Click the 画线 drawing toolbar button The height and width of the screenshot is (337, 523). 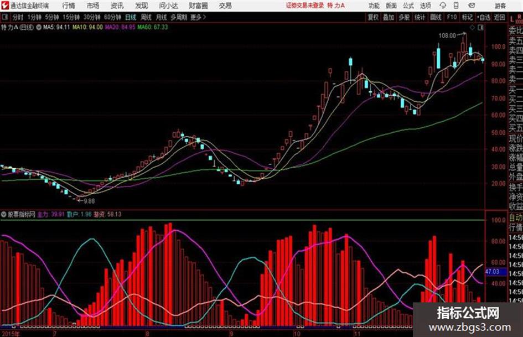(436, 17)
